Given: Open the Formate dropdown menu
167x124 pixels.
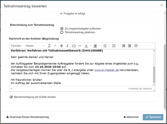Looking at the screenshot, I should [17, 46].
